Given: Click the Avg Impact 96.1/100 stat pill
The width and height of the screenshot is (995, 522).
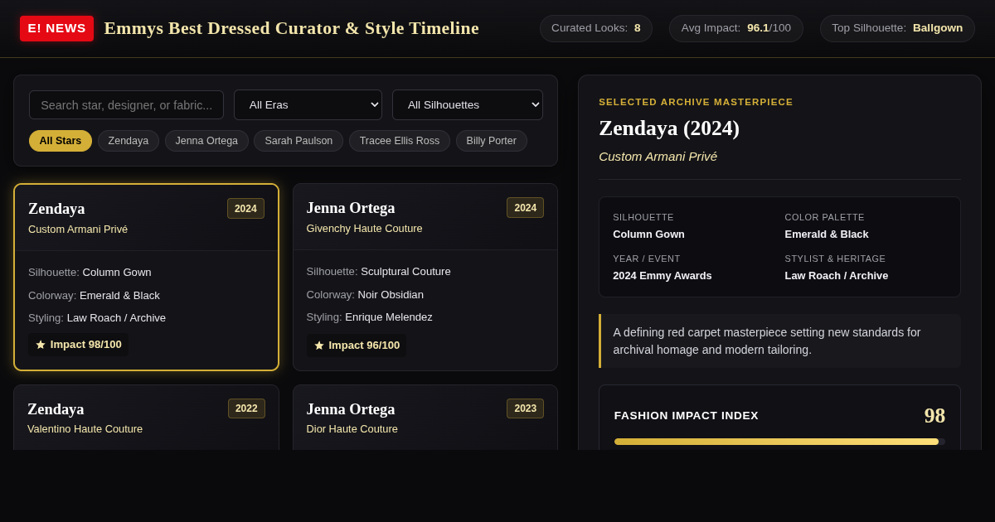Looking at the screenshot, I should click(736, 28).
